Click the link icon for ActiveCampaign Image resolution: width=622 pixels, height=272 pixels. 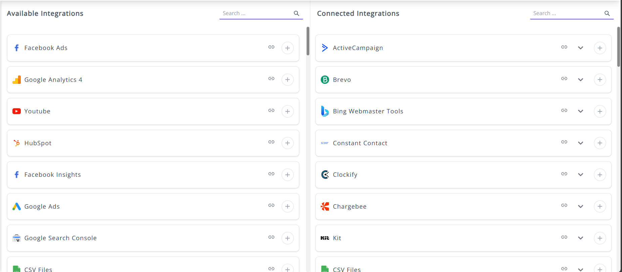click(564, 47)
